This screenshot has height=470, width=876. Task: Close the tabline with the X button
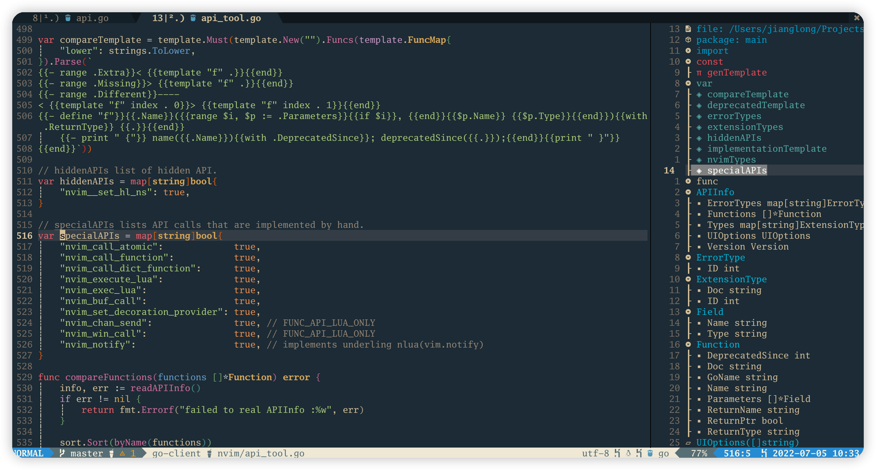857,17
